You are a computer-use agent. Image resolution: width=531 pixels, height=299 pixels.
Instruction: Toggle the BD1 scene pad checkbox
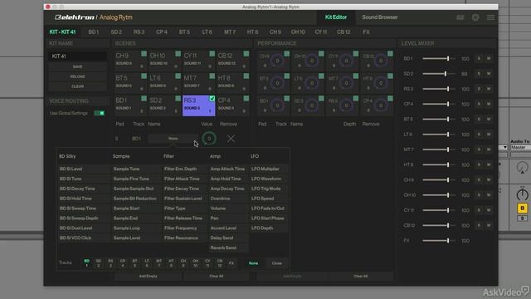pos(144,98)
